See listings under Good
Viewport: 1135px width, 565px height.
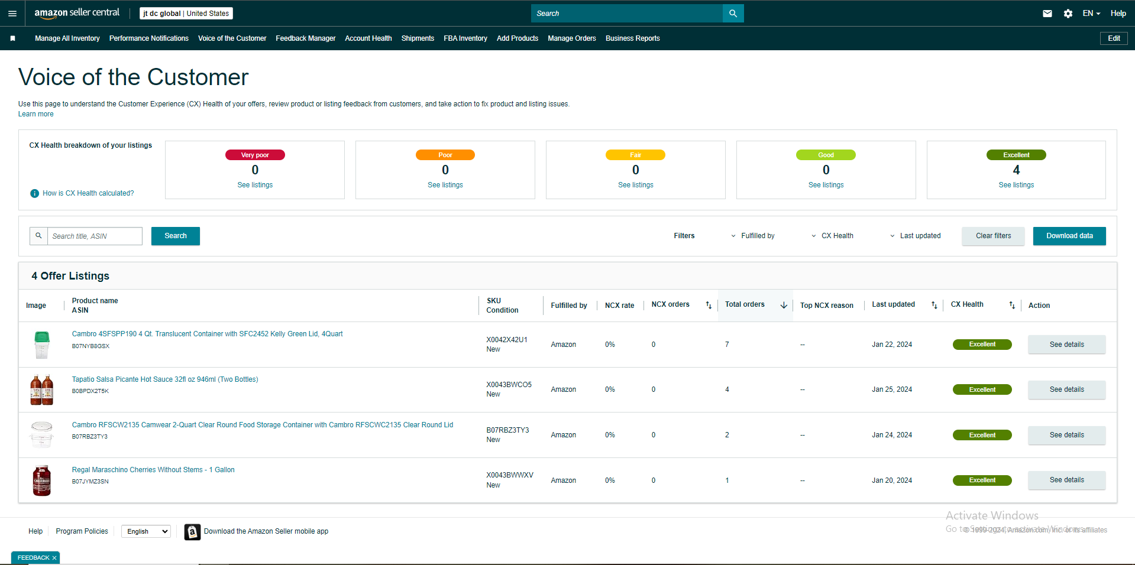826,185
